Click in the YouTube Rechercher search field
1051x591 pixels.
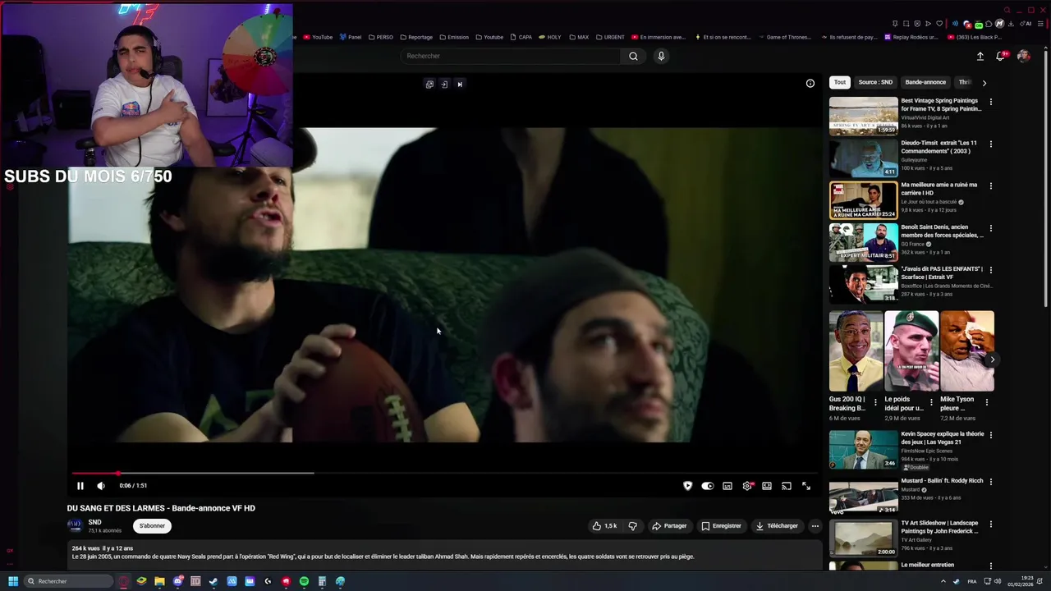point(511,56)
